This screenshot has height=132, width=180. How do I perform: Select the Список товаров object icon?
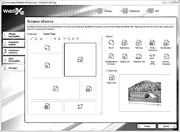[x=166, y=57]
